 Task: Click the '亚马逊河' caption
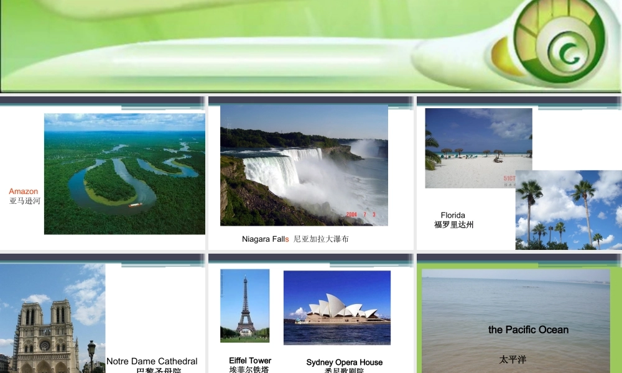tap(25, 201)
